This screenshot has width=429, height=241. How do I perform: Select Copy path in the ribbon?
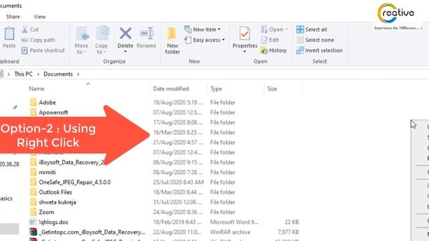tap(39, 40)
